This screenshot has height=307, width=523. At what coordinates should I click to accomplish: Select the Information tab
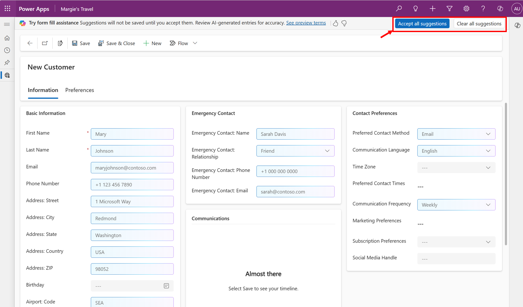[x=43, y=90]
